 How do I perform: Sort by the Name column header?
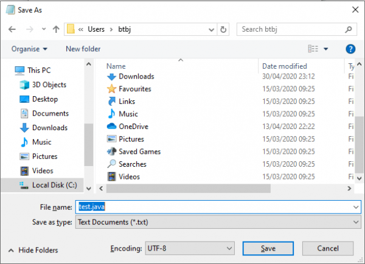pyautogui.click(x=116, y=66)
